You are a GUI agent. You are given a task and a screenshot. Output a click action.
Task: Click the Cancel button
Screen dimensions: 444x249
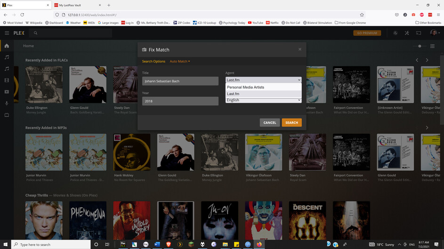click(x=270, y=123)
